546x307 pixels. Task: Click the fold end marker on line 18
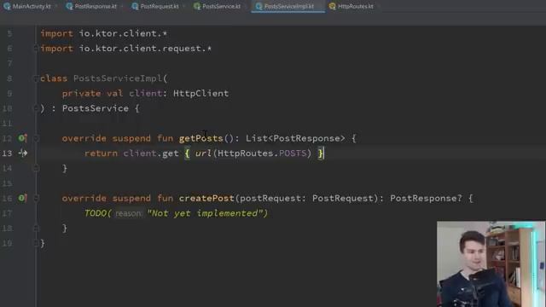pyautogui.click(x=36, y=229)
